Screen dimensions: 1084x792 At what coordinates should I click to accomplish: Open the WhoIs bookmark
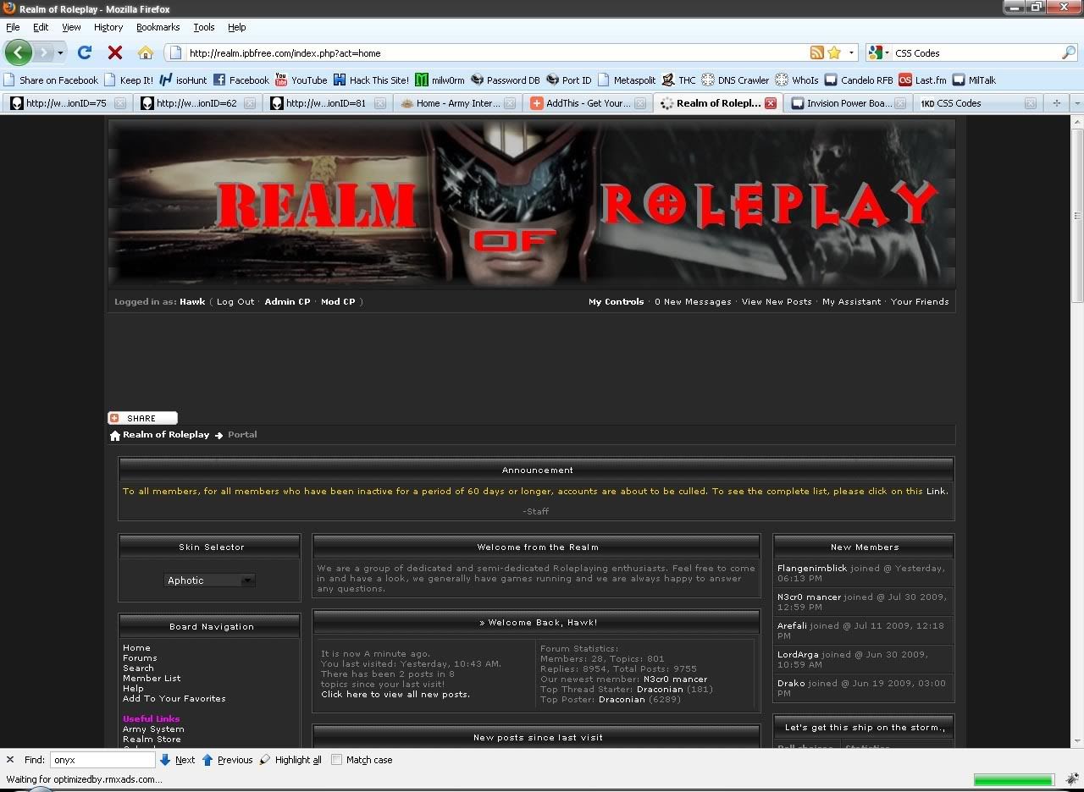[797, 80]
